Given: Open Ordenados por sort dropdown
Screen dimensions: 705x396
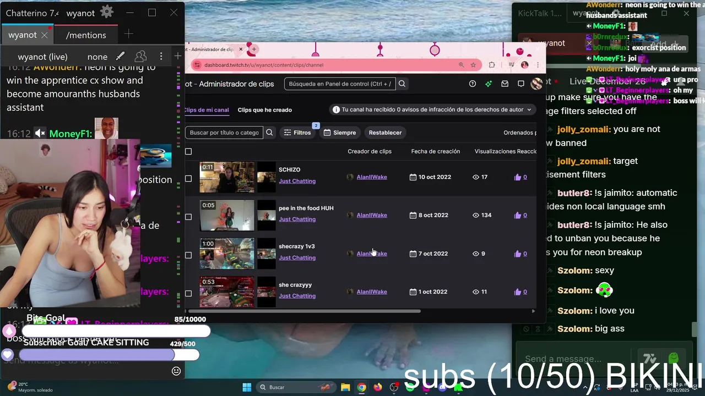Looking at the screenshot, I should coord(519,133).
